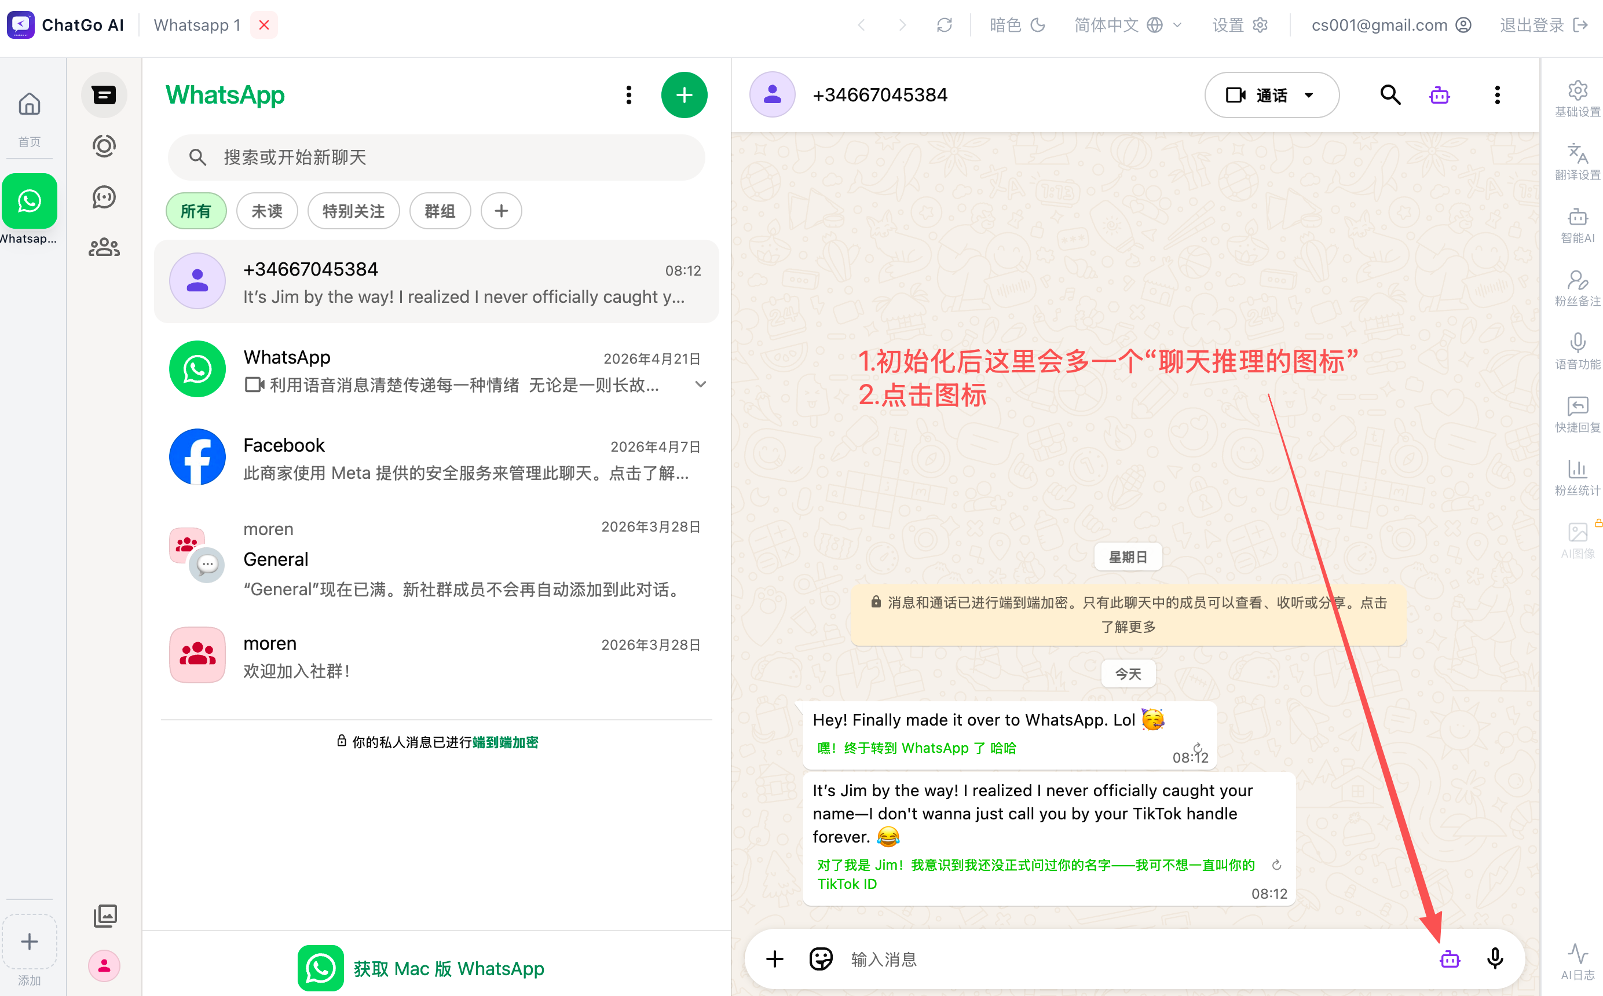
Task: Click the encryption notice banner
Action: (x=1128, y=614)
